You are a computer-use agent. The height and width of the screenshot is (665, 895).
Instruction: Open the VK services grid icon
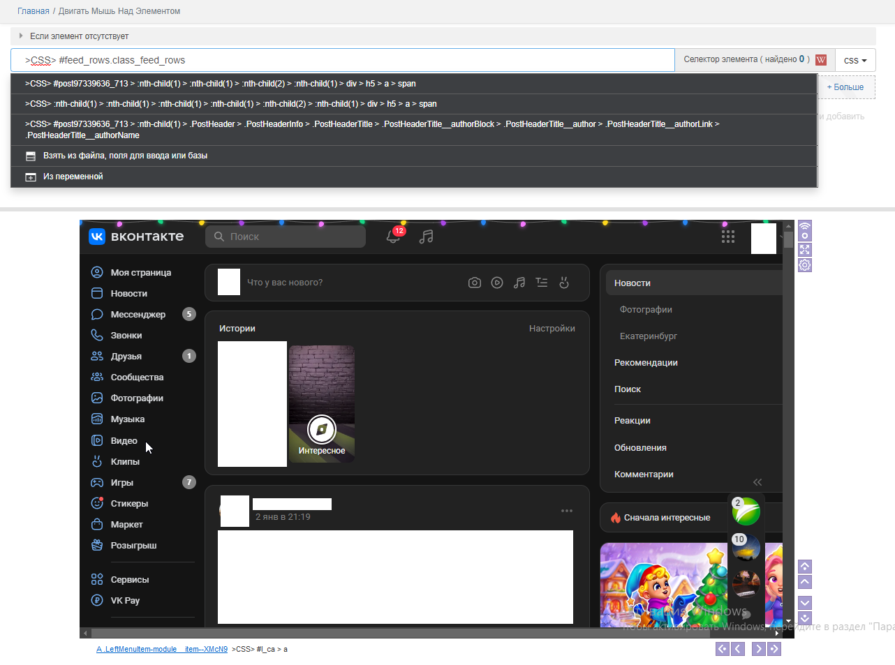point(727,237)
